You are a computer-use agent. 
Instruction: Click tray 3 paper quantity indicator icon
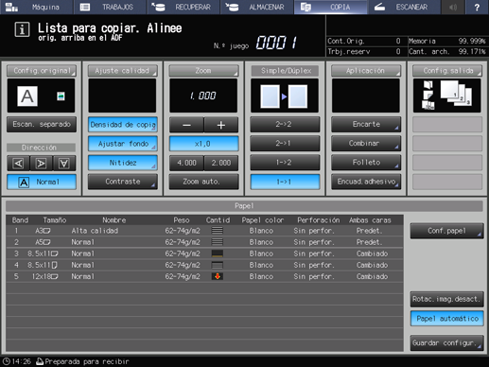pos(218,253)
